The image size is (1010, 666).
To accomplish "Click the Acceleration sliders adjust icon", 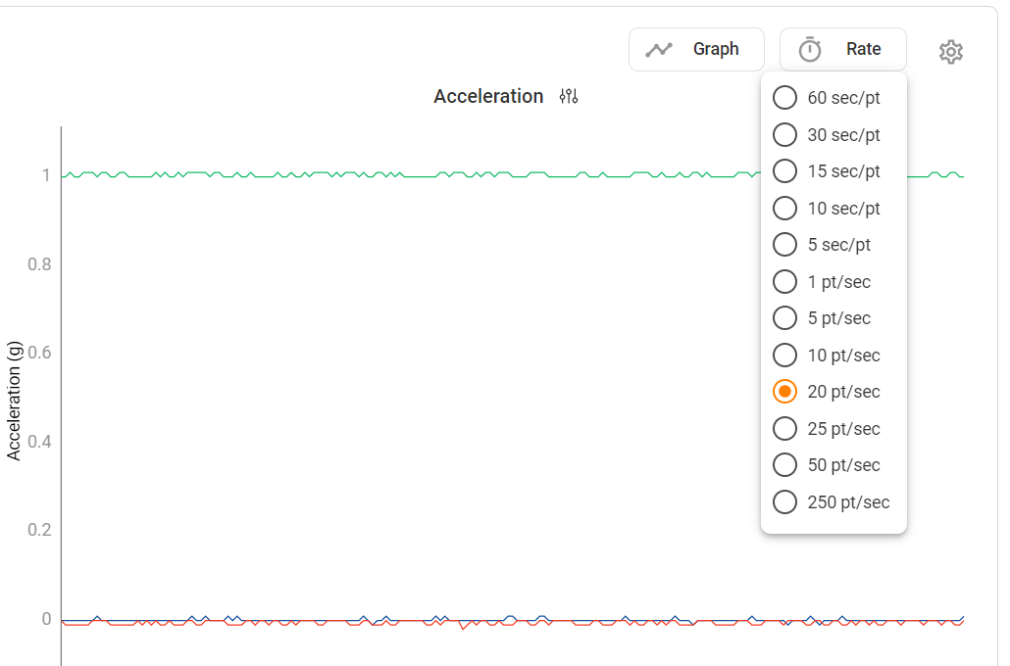I will (568, 97).
